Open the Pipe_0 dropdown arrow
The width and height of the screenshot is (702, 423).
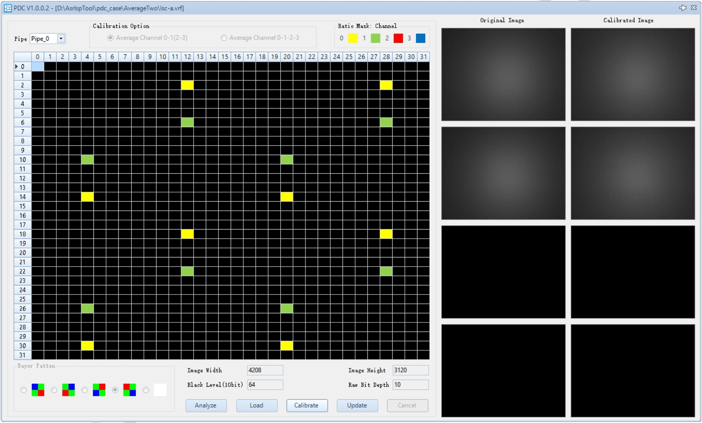[61, 38]
